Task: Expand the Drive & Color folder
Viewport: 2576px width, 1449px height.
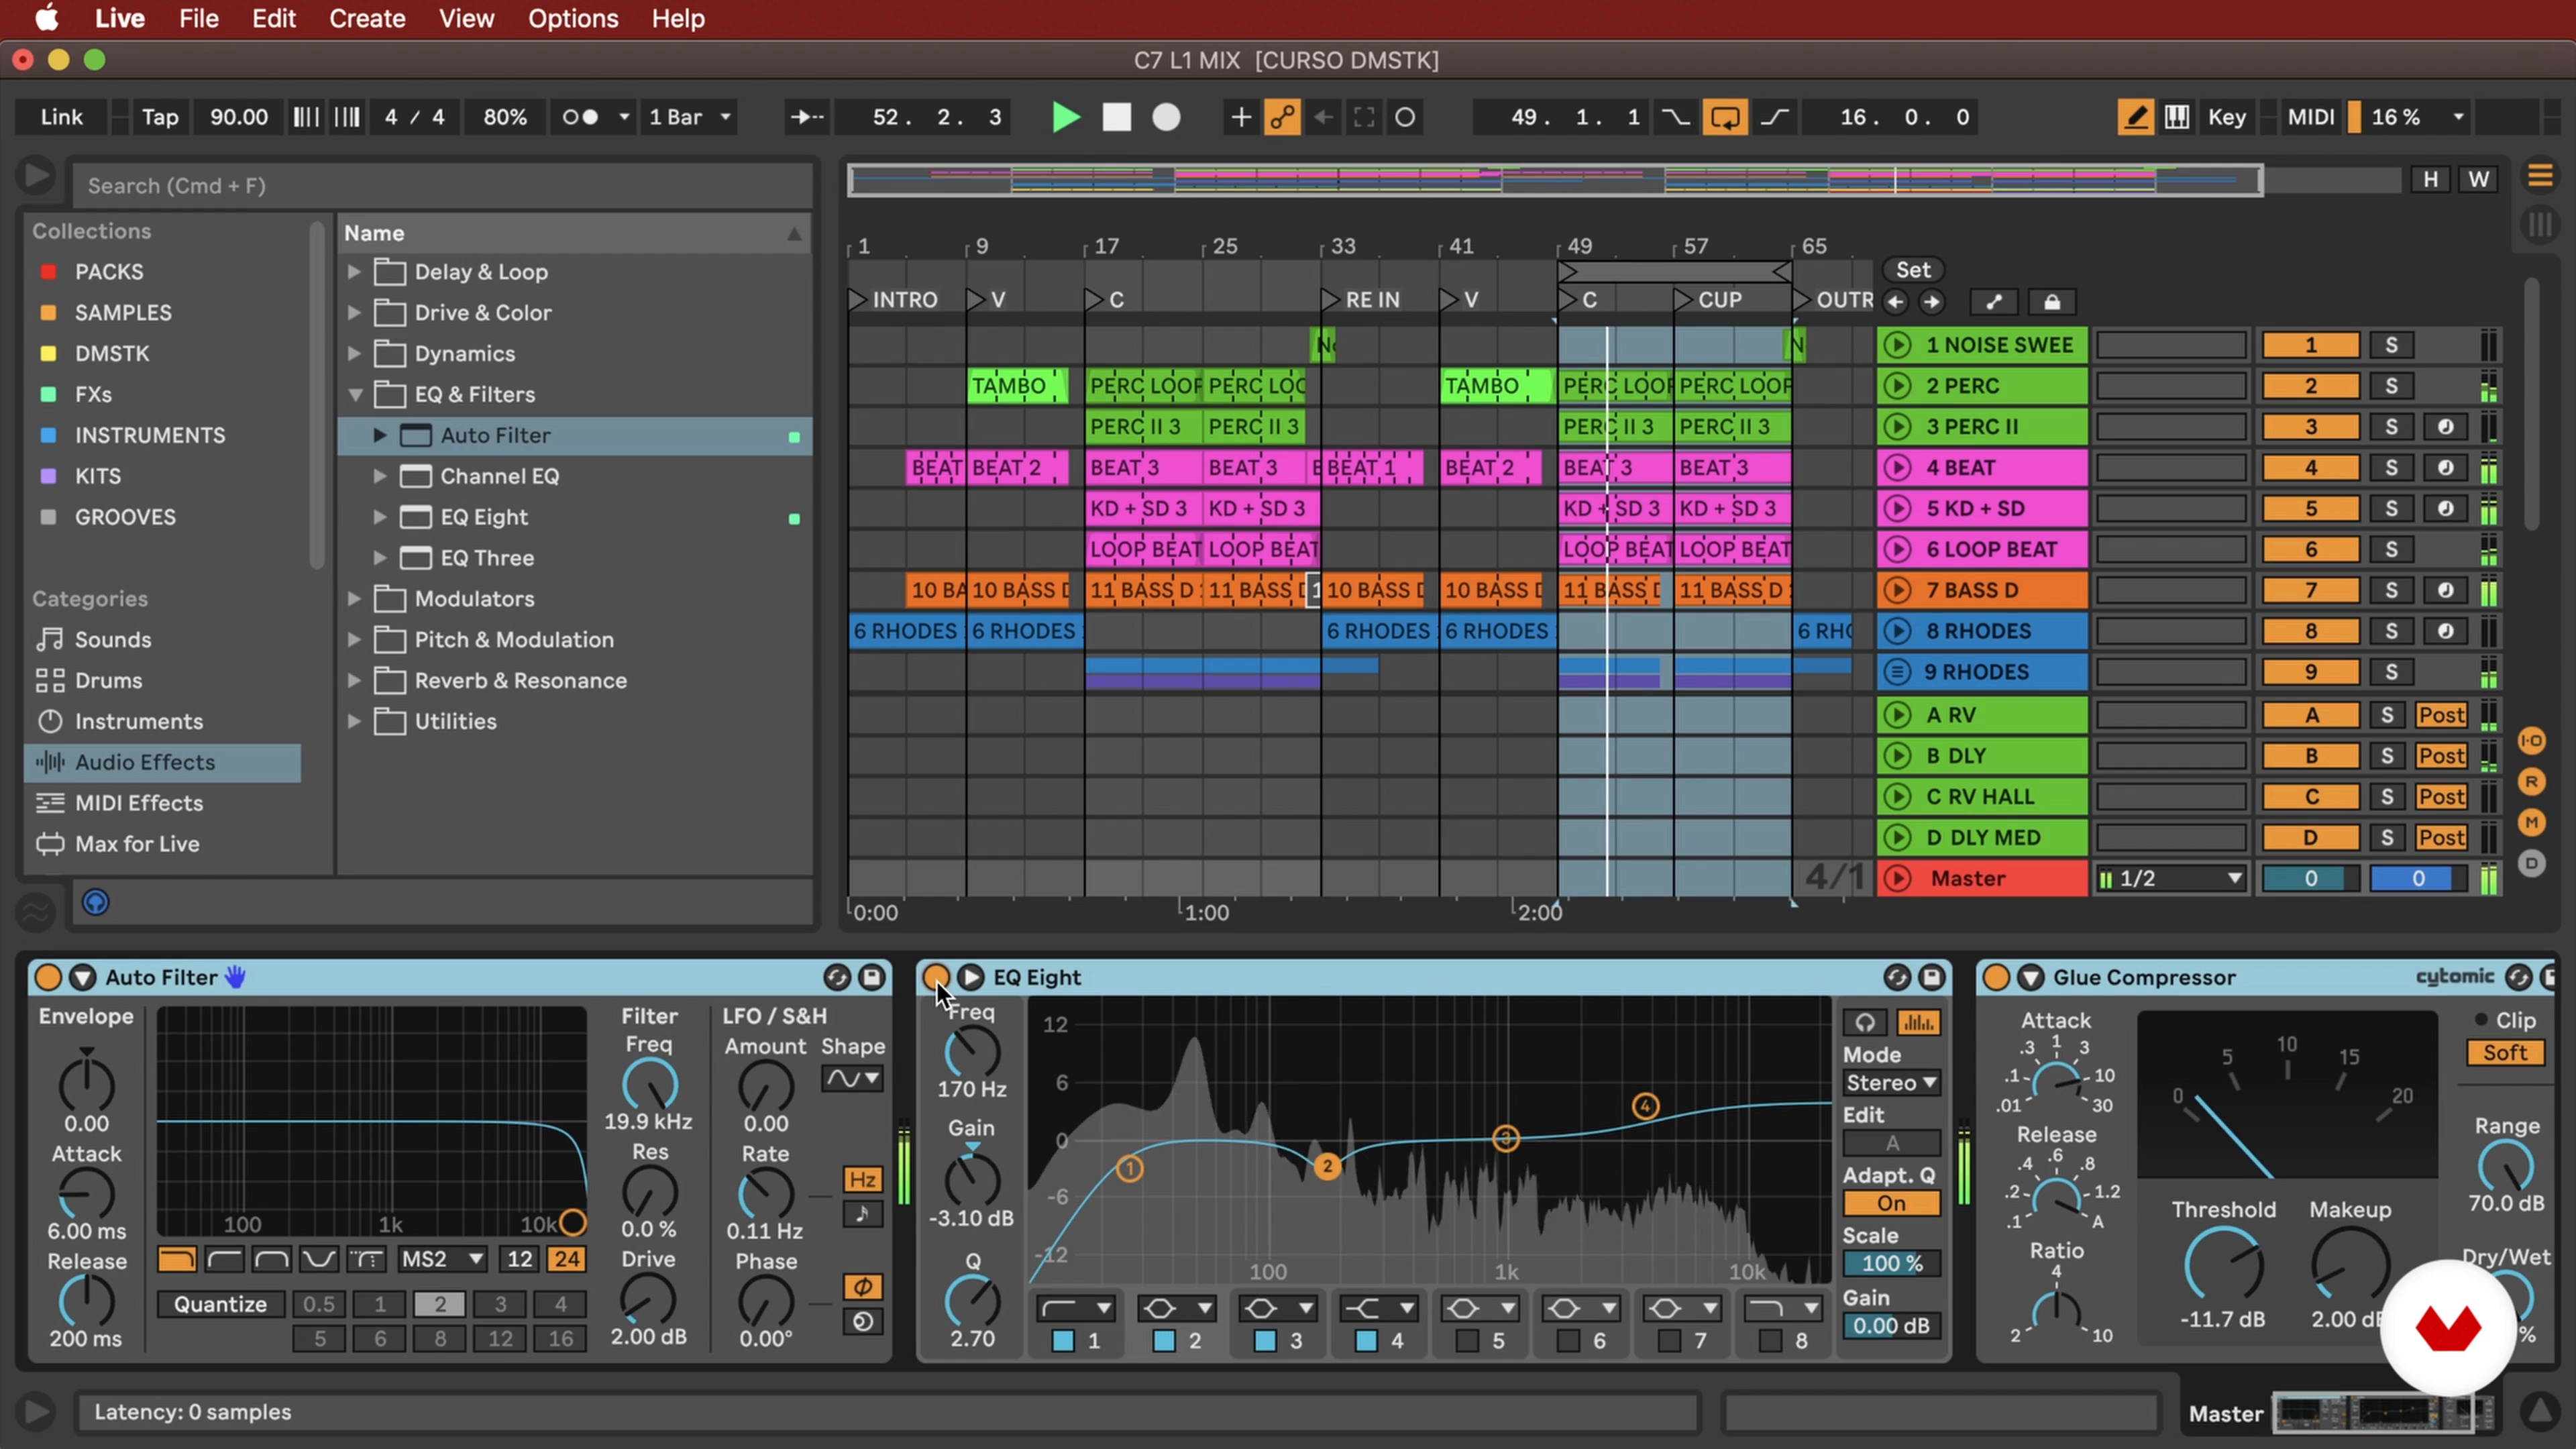Action: (354, 312)
